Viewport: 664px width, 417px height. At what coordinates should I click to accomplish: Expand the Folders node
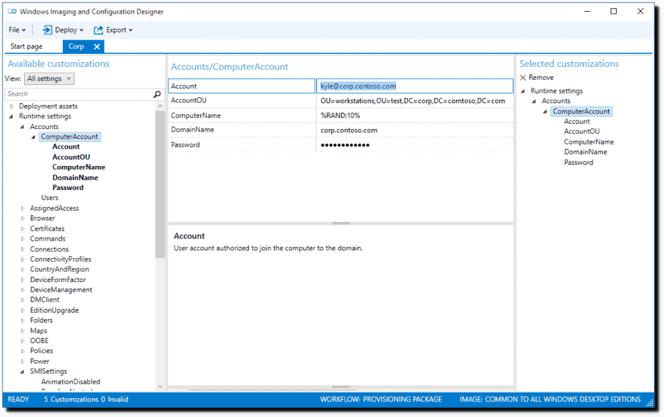pos(23,320)
